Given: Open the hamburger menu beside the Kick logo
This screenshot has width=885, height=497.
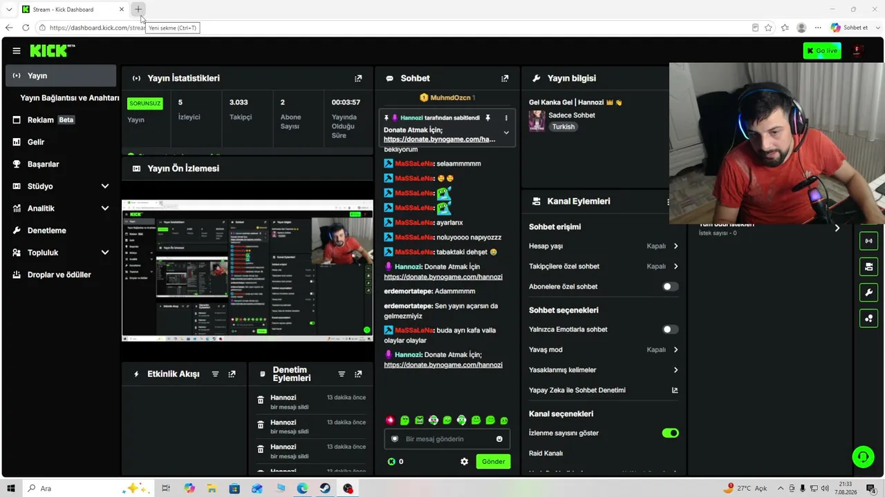Looking at the screenshot, I should pos(17,50).
